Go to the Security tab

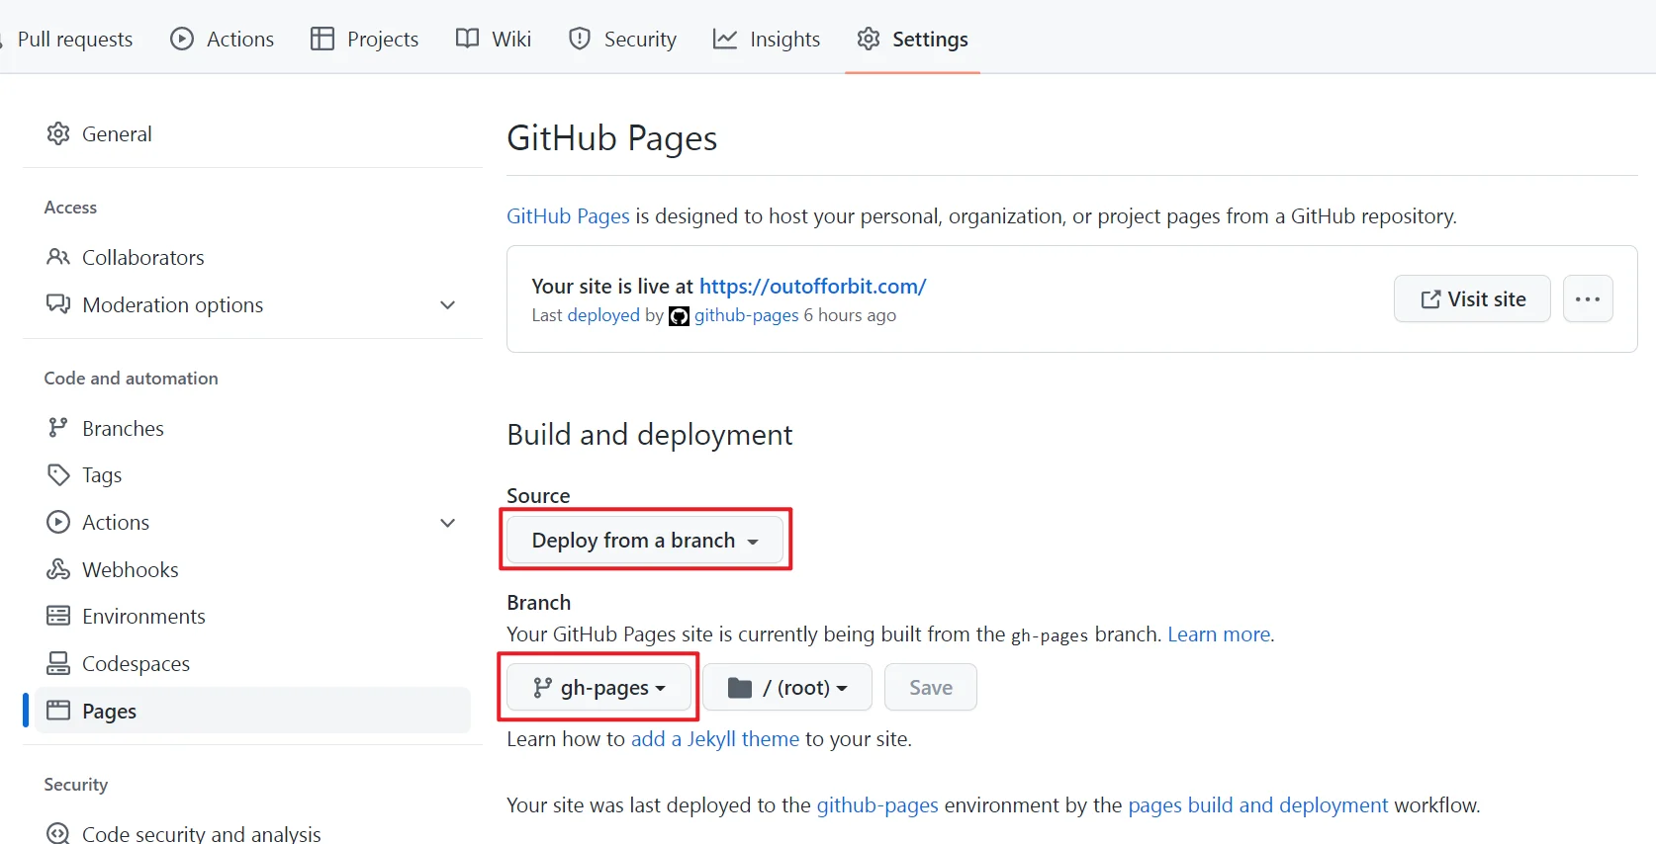pyautogui.click(x=622, y=39)
